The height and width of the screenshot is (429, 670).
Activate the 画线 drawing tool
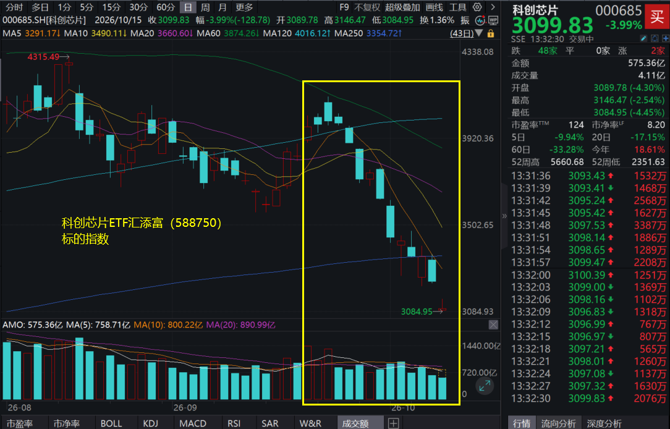pos(435,7)
